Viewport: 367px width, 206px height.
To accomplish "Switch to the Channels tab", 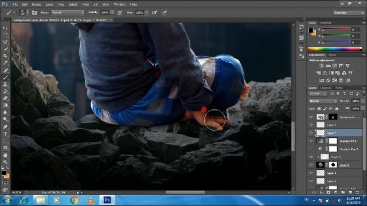I will coord(326,88).
